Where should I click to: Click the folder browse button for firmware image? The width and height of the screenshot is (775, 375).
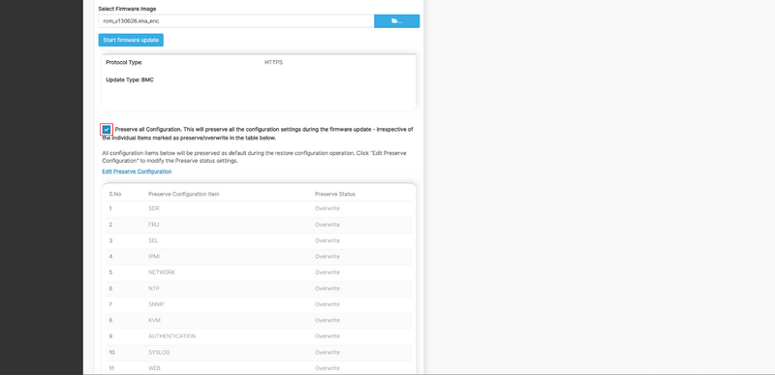point(396,20)
